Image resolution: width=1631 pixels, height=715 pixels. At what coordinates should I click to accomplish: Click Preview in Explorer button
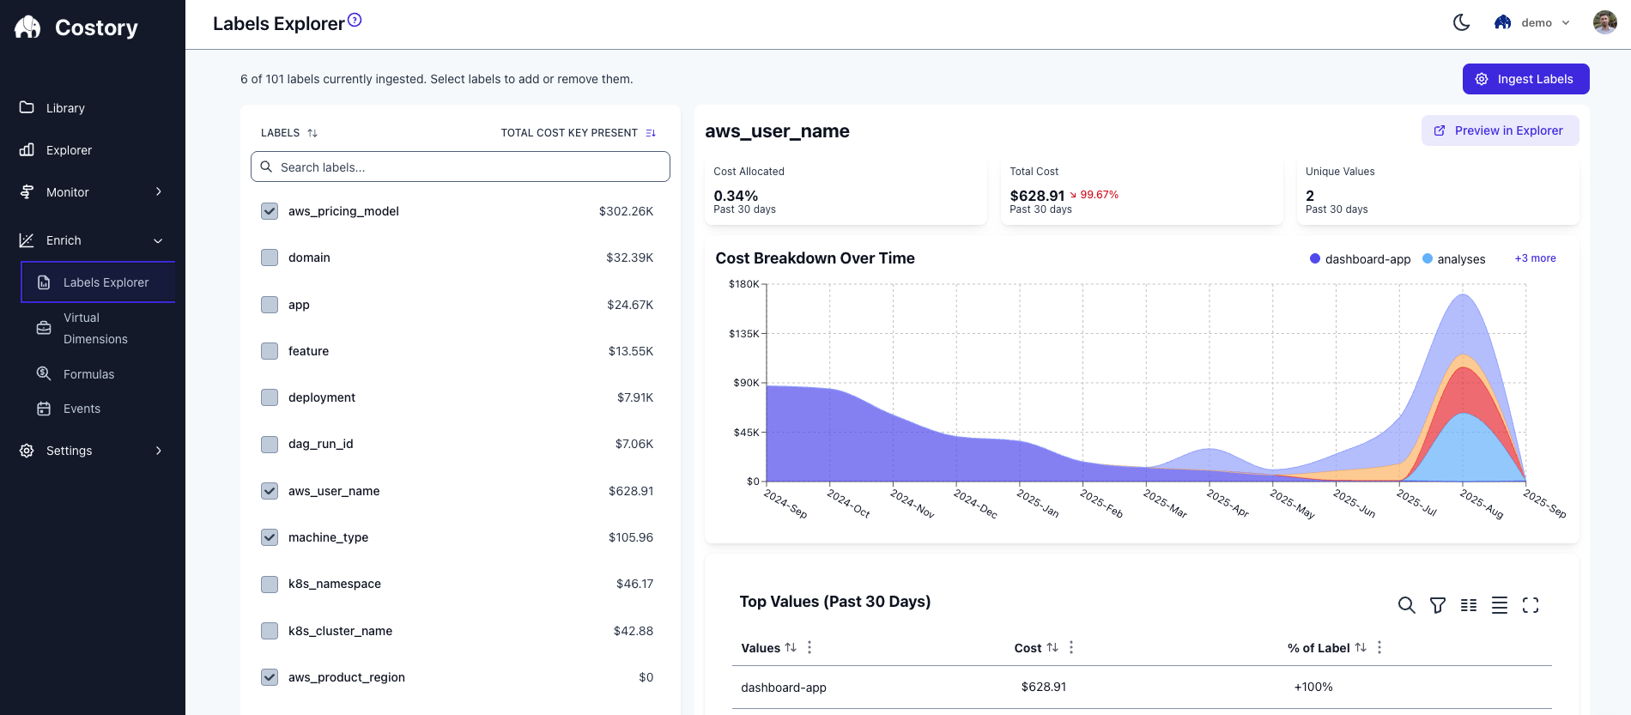(1500, 130)
